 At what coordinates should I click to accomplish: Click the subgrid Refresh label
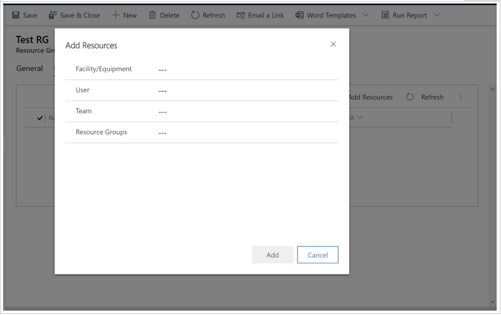click(x=433, y=97)
